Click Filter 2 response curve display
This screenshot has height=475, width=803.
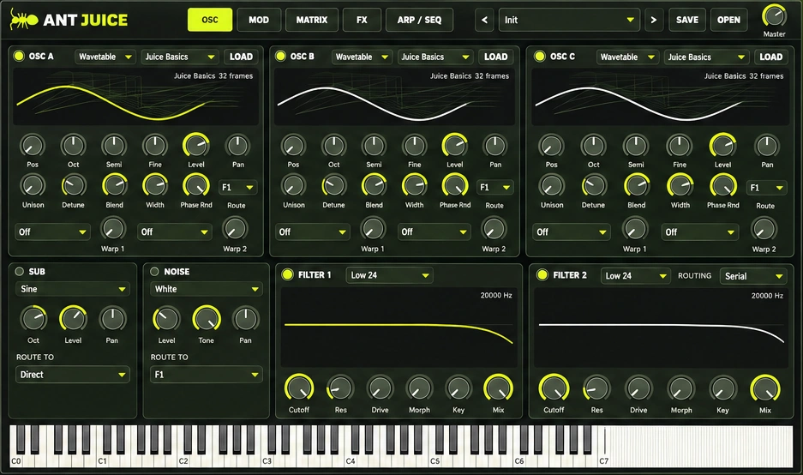661,328
